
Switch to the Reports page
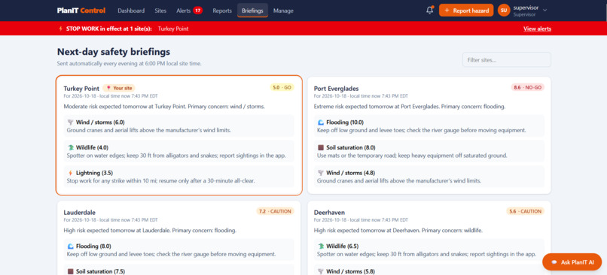222,11
